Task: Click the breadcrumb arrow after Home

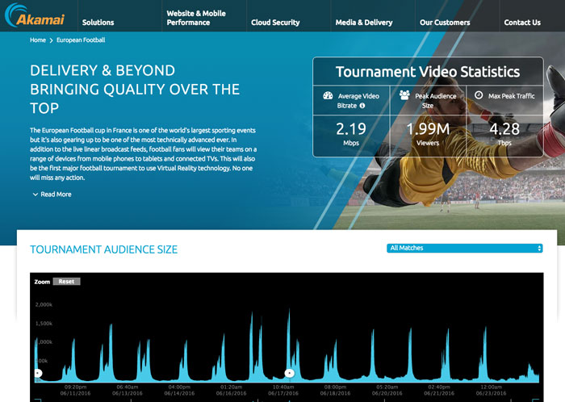Action: 51,40
